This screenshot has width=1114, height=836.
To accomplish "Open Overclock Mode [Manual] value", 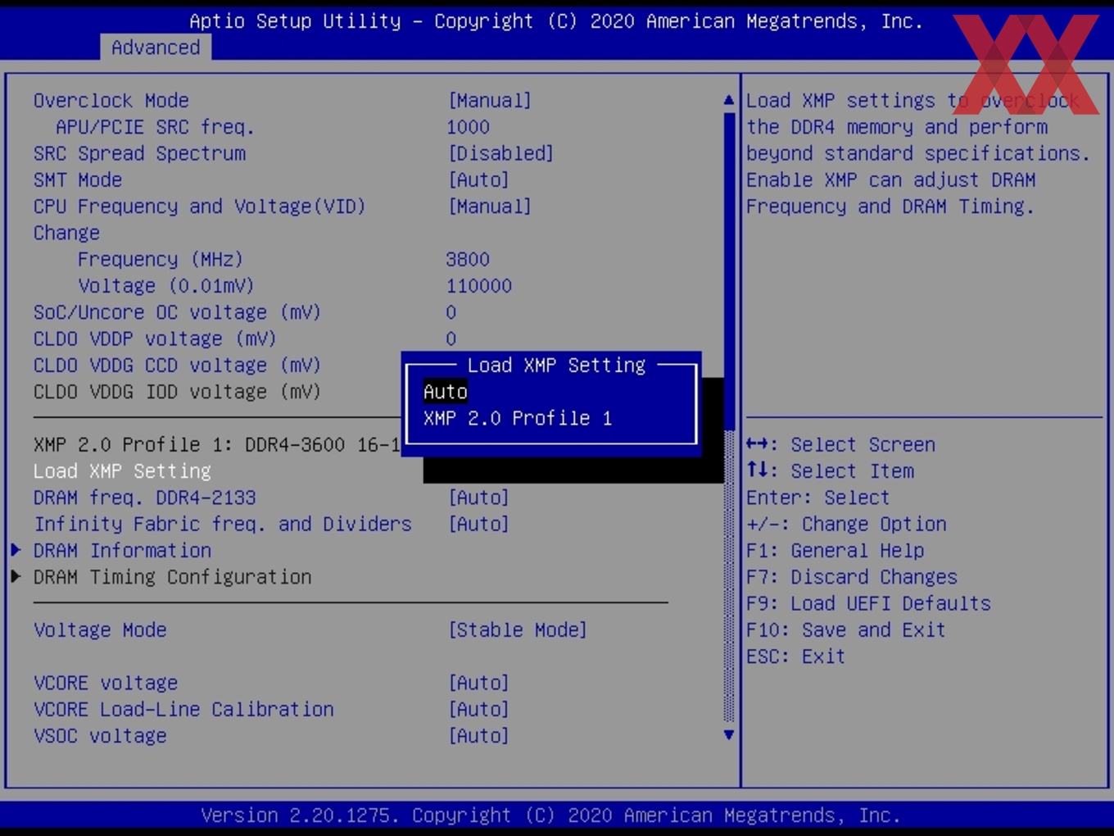I will [x=490, y=101].
